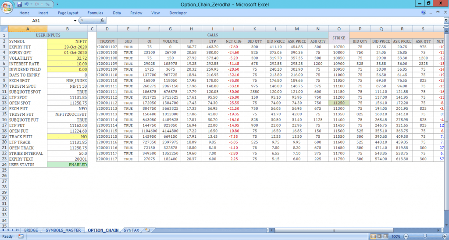Open the View ribbon tab
Viewport: 449px width, 240px height.
156,13
